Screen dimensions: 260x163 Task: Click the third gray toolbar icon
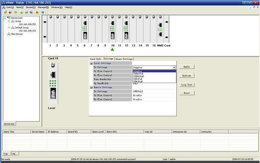16,12
